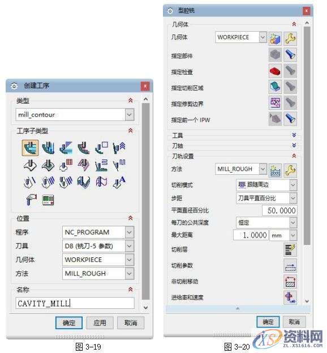Select the CONTOUR_SURFACE_AREA icon with red grid

(x=66, y=165)
